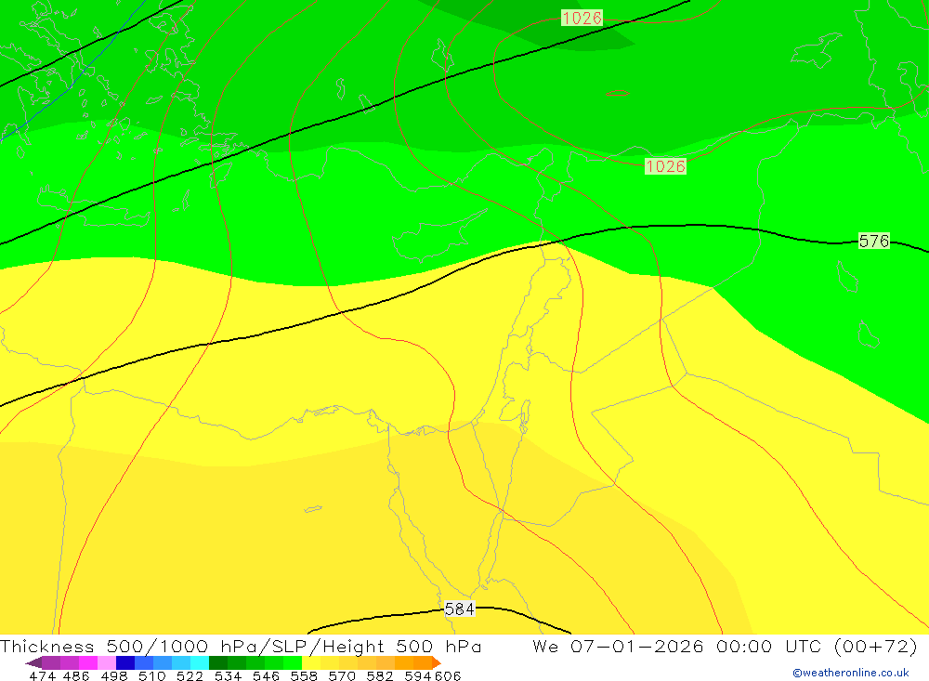Select the magenta swatch in legend
The width and height of the screenshot is (929, 681).
(87, 662)
